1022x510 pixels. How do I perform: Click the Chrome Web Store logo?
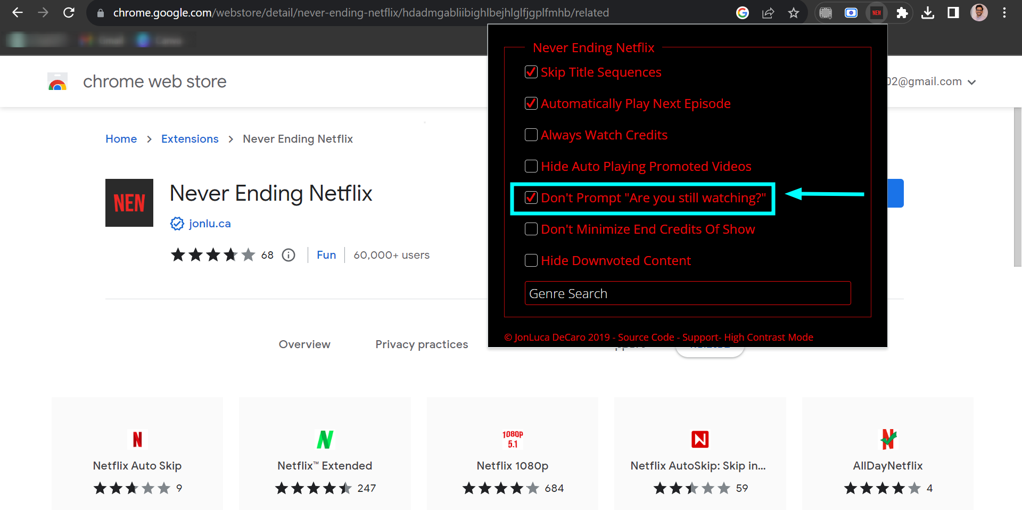pyautogui.click(x=57, y=81)
